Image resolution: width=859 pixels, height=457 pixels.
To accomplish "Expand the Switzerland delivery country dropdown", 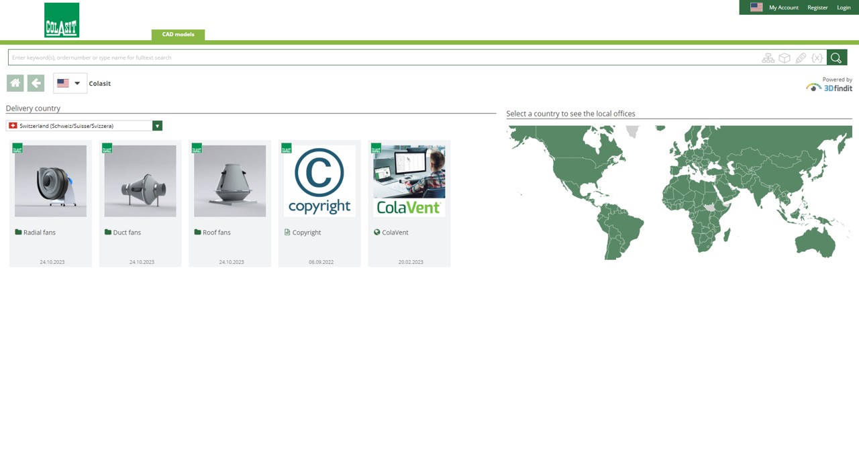I will tap(157, 125).
